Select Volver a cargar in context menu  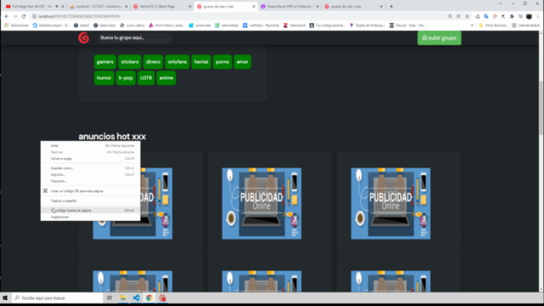pyautogui.click(x=91, y=159)
